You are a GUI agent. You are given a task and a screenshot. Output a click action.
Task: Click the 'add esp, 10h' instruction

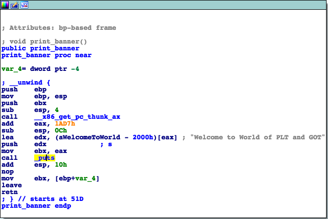[34, 165]
